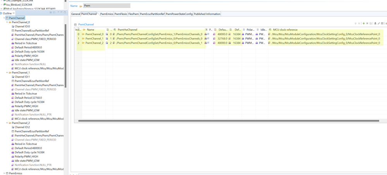Collapse the PwmChannel root node in Outline

point(4,18)
